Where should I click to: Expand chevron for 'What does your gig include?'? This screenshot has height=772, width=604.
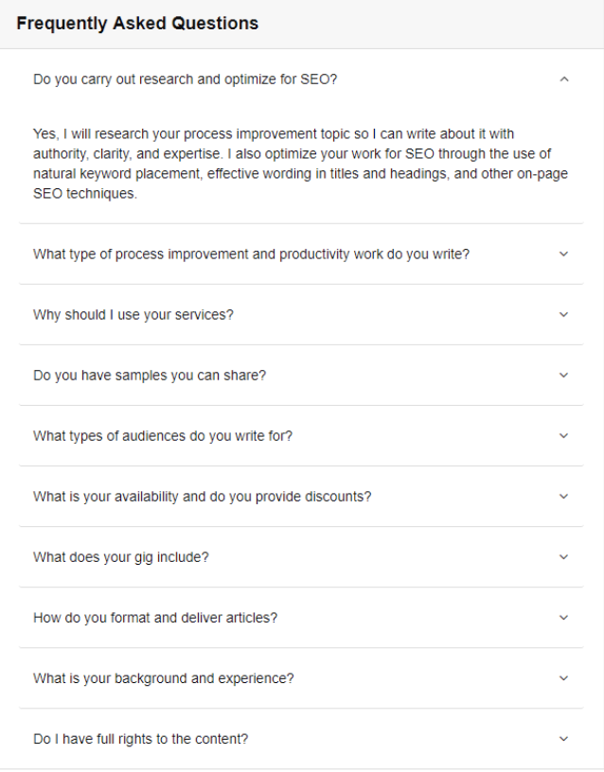coord(564,556)
